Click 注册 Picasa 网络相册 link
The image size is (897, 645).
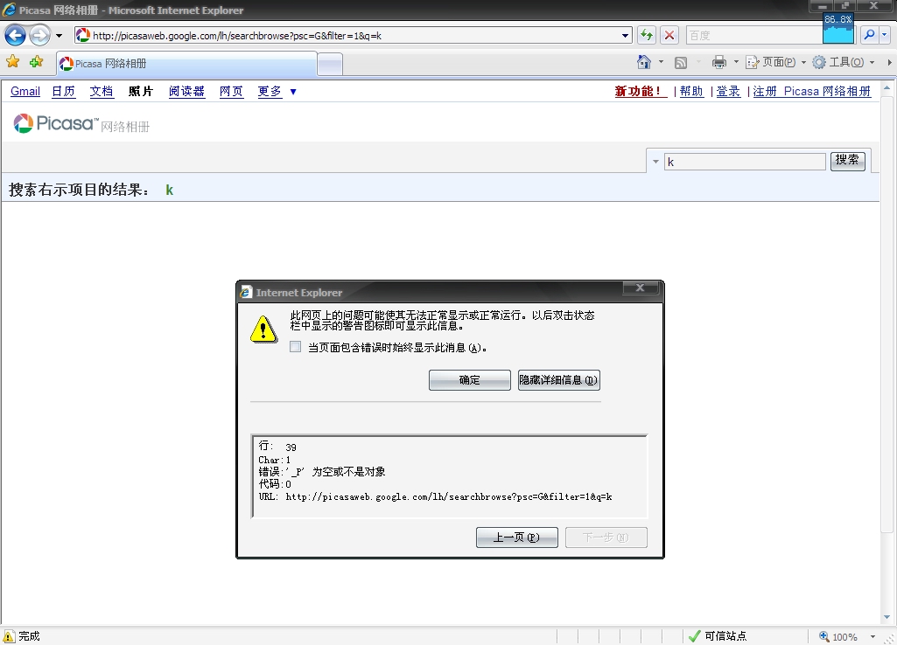tap(812, 92)
